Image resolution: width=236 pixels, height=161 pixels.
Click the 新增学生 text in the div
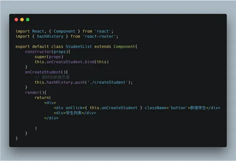198,108
